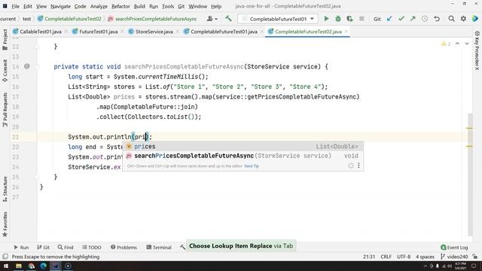Open the Problems tool window
This screenshot has height=271, width=482.
pos(124,248)
